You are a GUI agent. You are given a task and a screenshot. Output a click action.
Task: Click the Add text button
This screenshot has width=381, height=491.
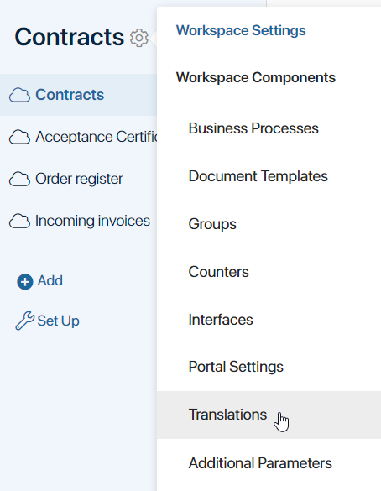tap(50, 280)
